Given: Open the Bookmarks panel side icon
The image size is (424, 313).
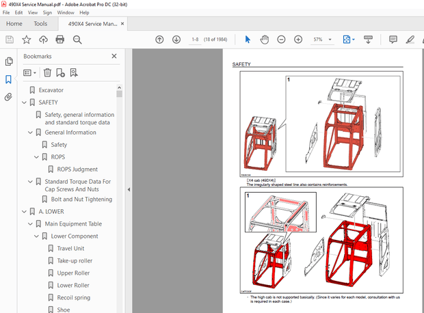Looking at the screenshot, I should [x=8, y=79].
